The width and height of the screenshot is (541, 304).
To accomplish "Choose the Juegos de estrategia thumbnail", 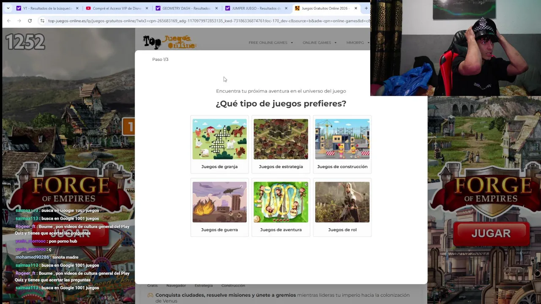I will (x=281, y=139).
